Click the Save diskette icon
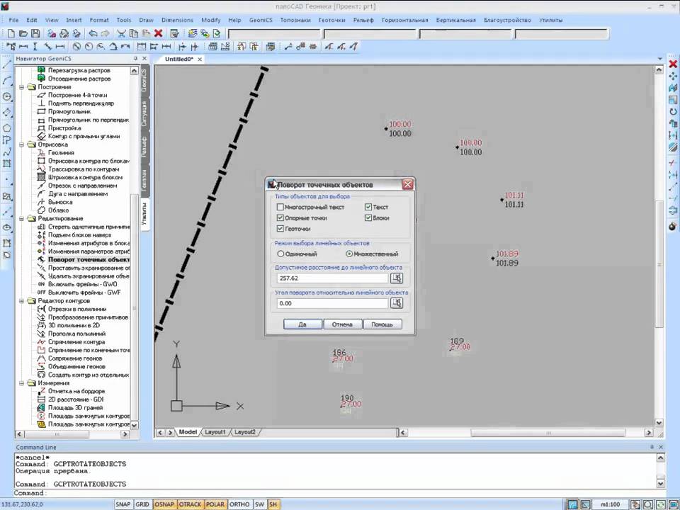The height and width of the screenshot is (510, 680). tap(35, 33)
